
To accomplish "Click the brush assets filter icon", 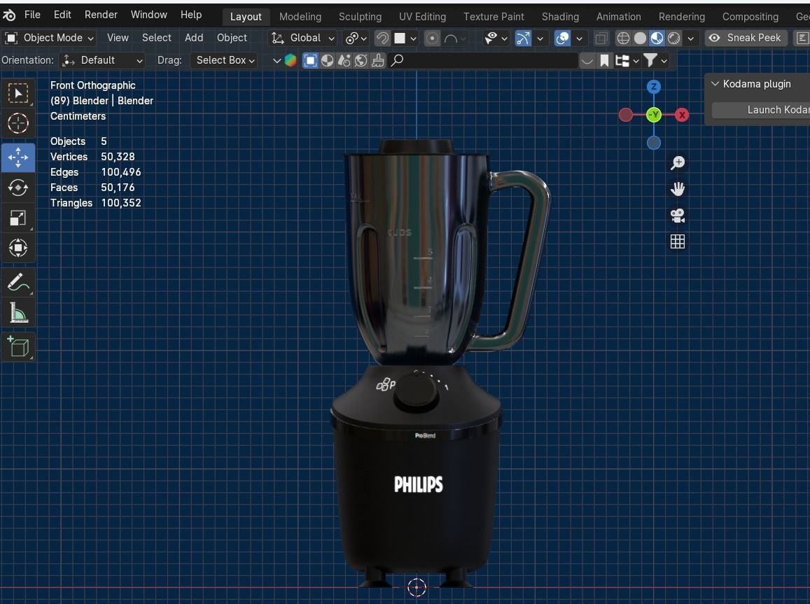I will coord(377,60).
